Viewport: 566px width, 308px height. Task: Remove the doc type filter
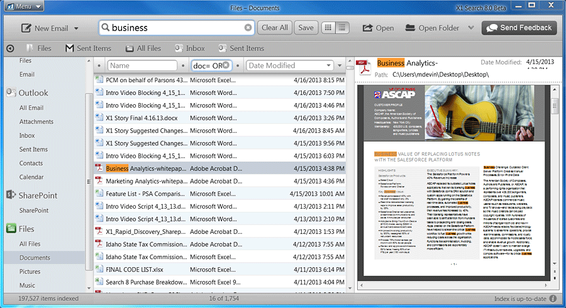pos(226,65)
